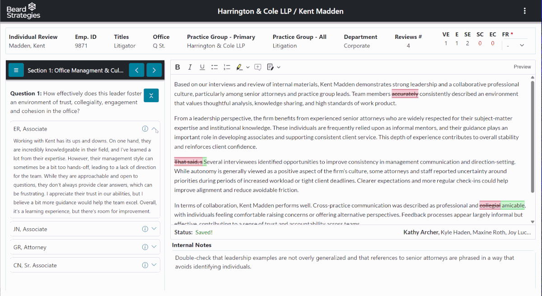Image resolution: width=542 pixels, height=296 pixels.
Task: Collapse the ER, Associate response
Action: coord(154,129)
